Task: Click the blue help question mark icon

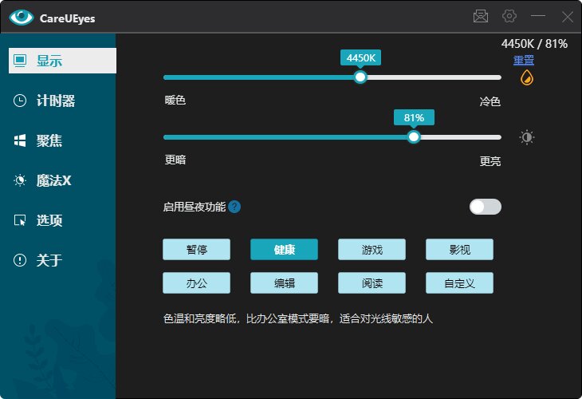Action: pyautogui.click(x=234, y=207)
